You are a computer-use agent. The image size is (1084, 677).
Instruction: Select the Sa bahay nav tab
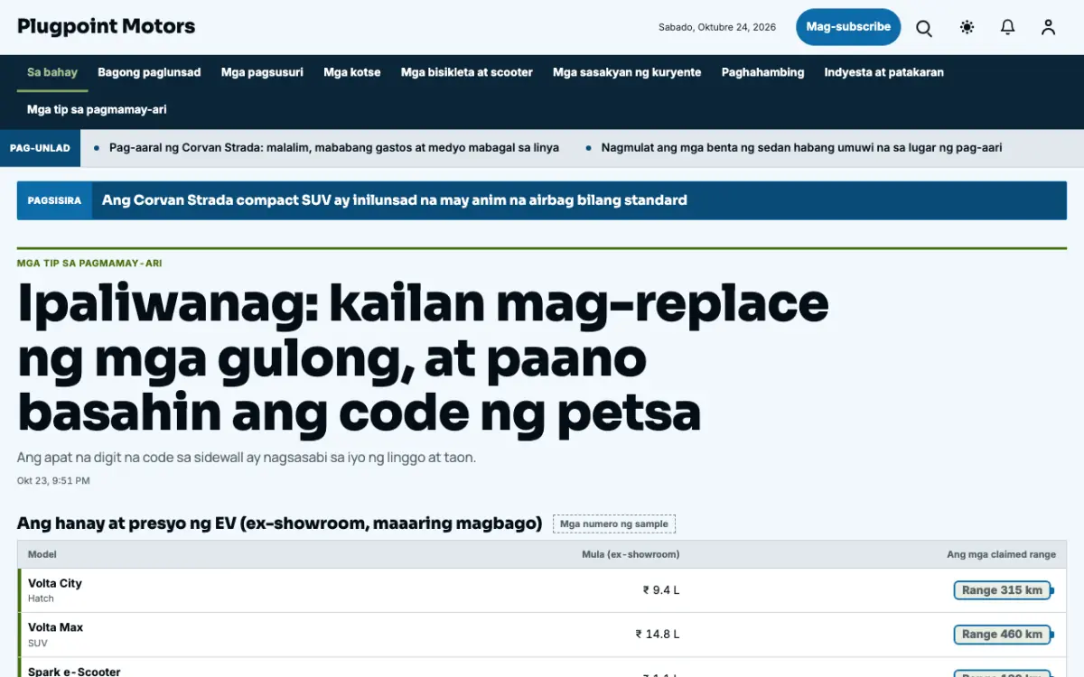pyautogui.click(x=52, y=72)
